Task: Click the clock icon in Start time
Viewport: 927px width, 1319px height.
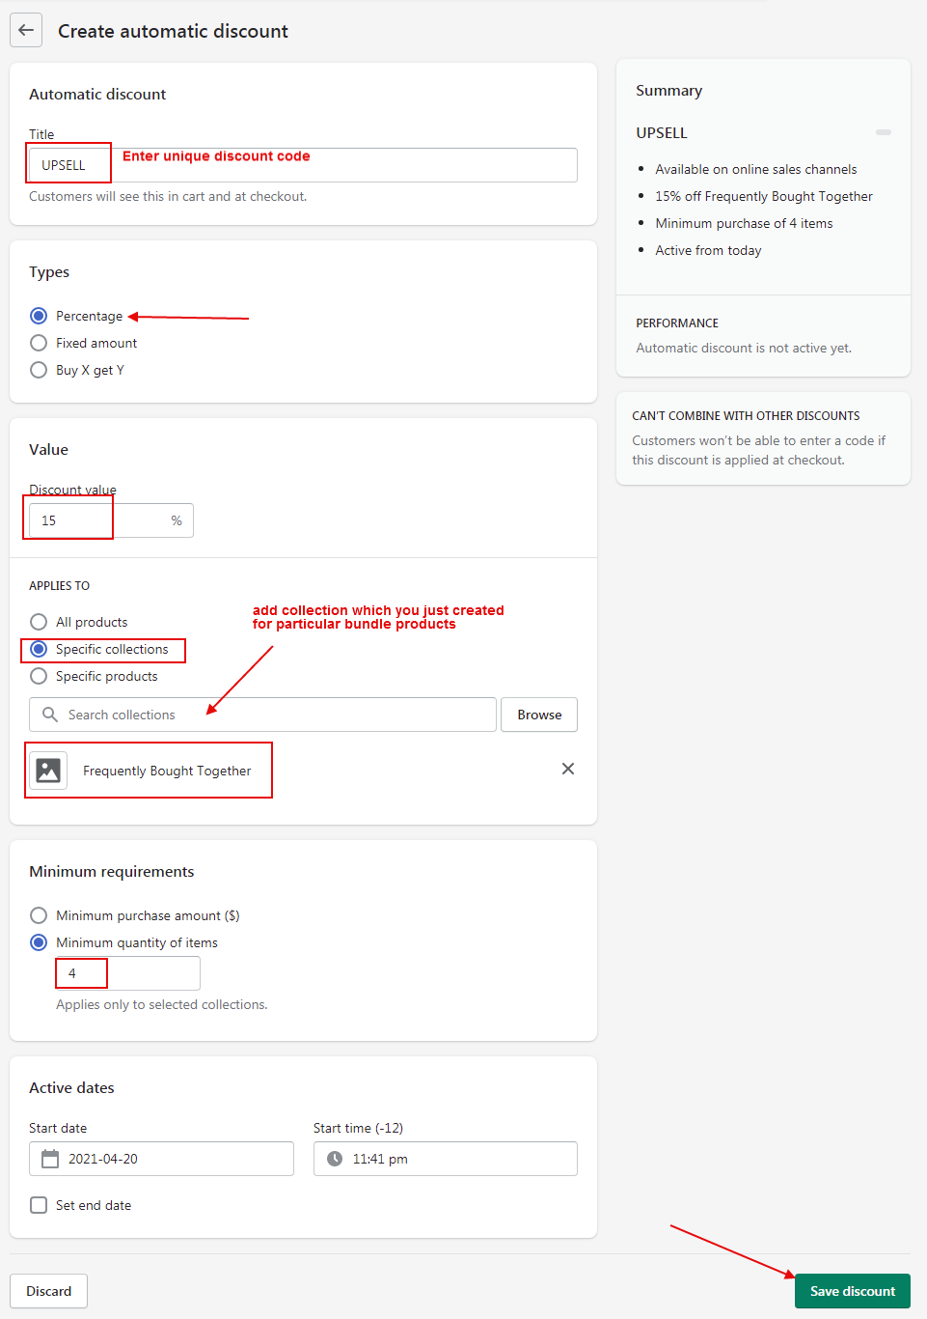Action: [335, 1159]
